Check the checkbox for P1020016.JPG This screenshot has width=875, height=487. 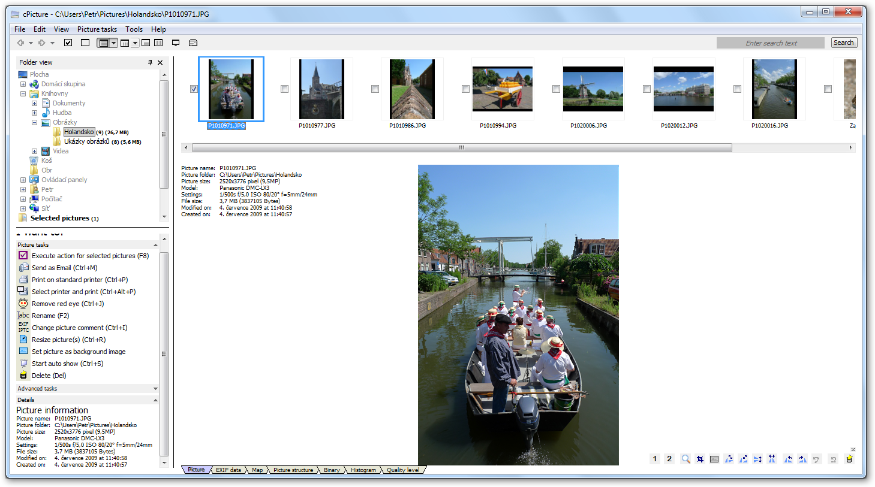[737, 89]
